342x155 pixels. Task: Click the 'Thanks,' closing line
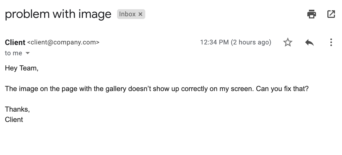click(17, 109)
